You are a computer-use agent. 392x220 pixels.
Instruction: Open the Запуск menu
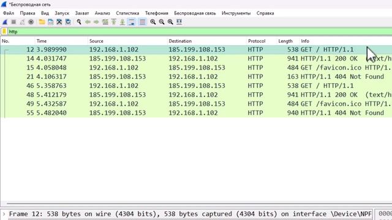coord(62,13)
